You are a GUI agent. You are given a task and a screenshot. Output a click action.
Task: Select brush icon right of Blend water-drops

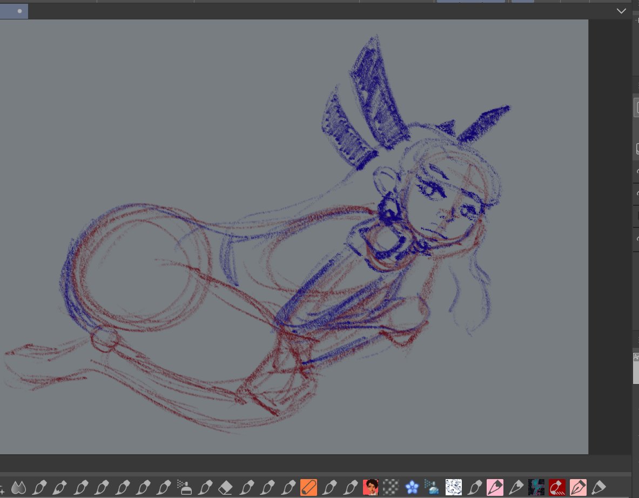39,487
